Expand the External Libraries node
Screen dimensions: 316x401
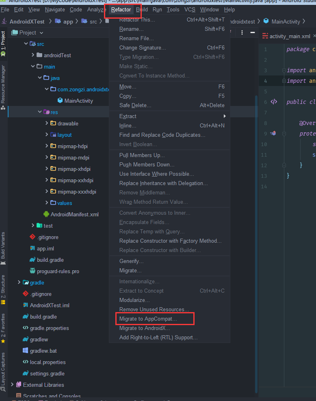coord(12,385)
